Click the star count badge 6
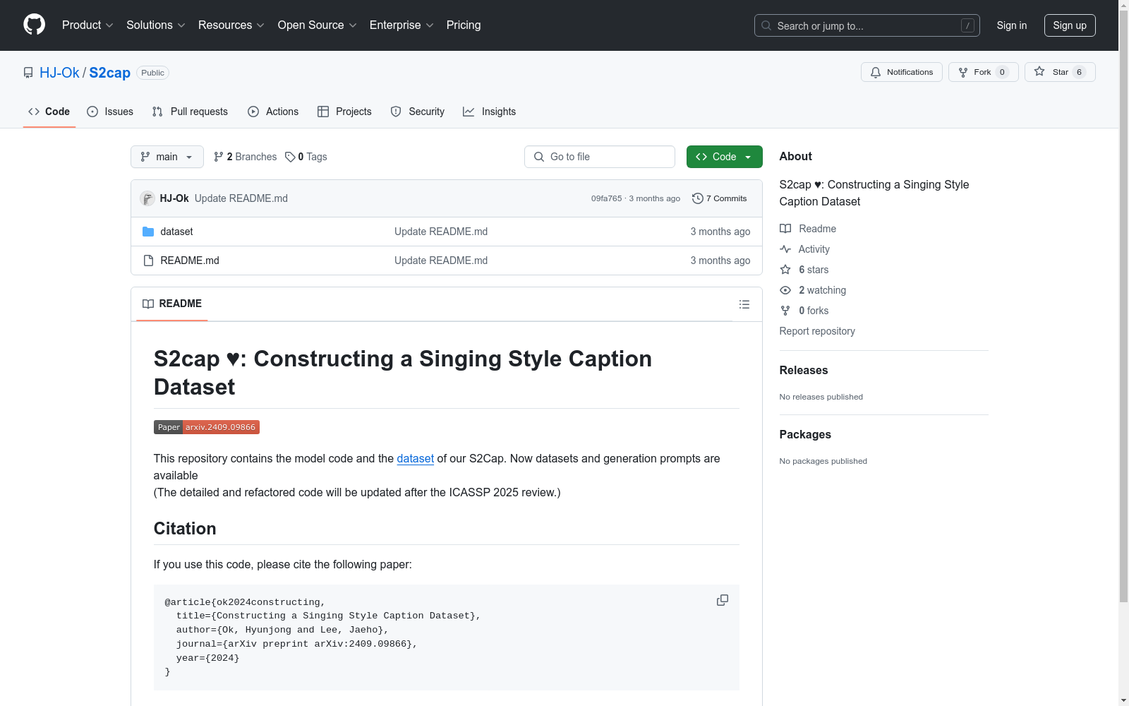Viewport: 1129px width, 706px height. (x=1079, y=72)
